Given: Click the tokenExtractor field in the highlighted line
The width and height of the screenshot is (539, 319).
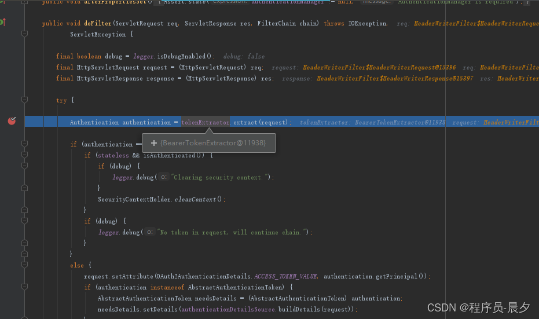Looking at the screenshot, I should [206, 122].
